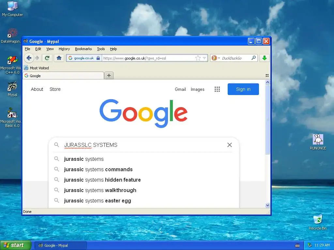
Task: Open the History menu
Action: (64, 49)
